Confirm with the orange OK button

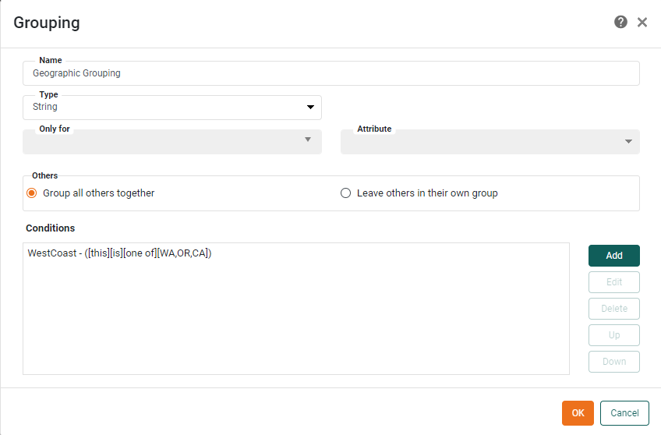click(578, 413)
